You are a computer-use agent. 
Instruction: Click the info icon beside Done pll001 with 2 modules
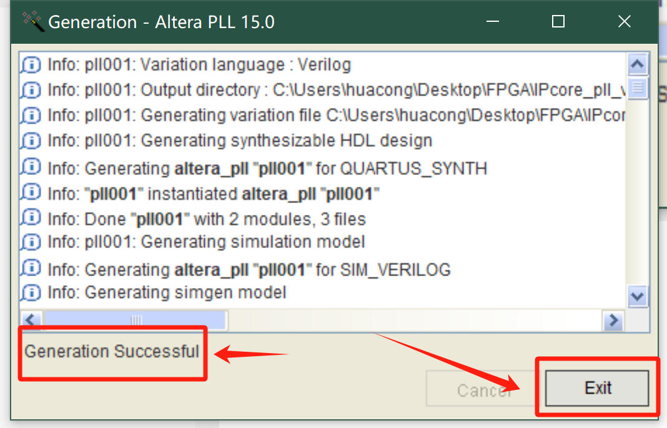pos(31,217)
